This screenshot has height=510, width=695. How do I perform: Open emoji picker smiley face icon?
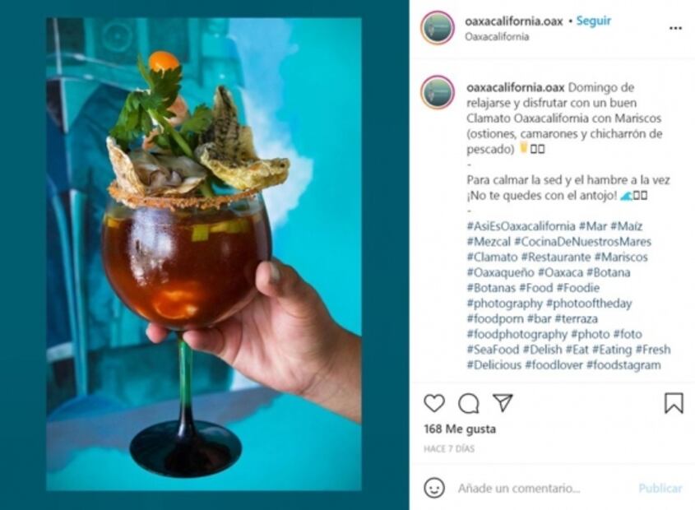[x=434, y=488]
